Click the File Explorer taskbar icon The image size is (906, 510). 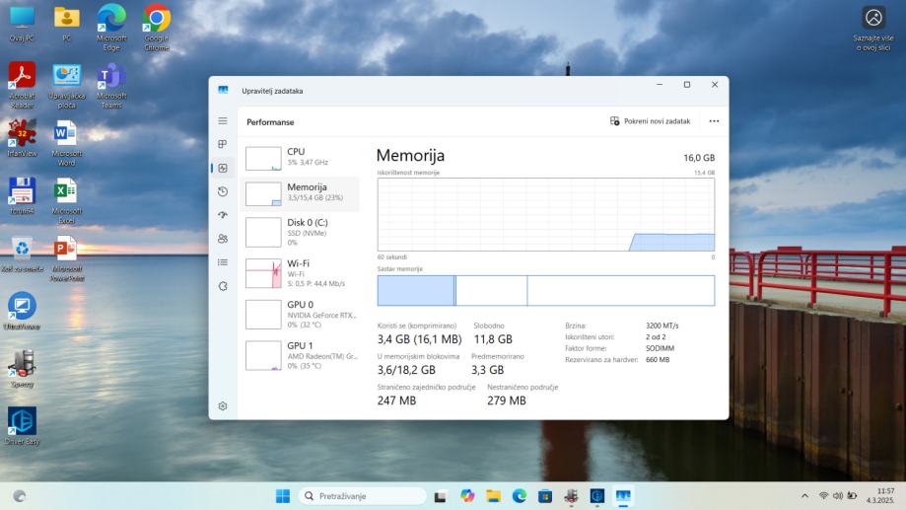pos(493,496)
